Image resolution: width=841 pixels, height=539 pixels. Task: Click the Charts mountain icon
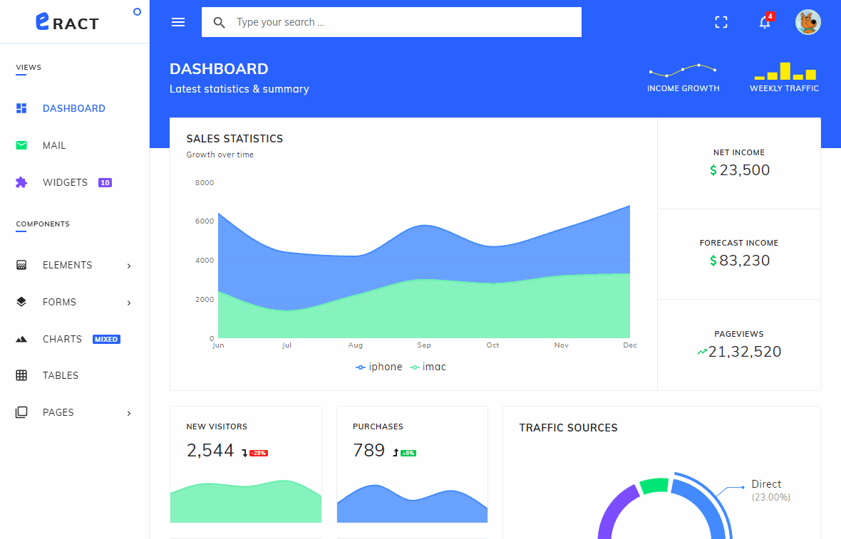21,339
